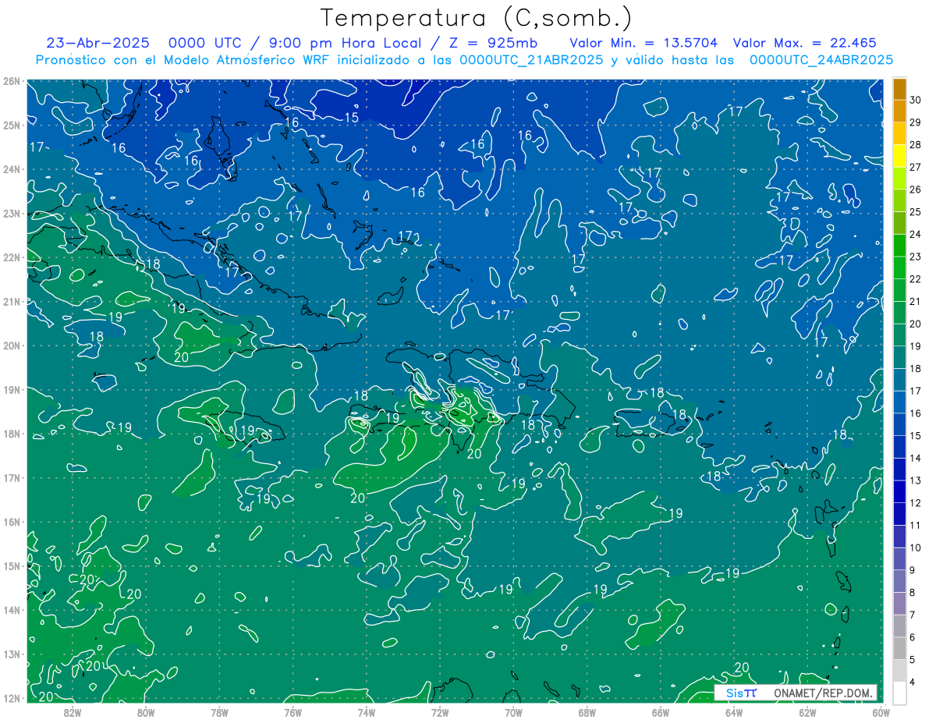Click the 14N latitude axis label
Image resolution: width=936 pixels, height=723 pixels.
click(x=11, y=610)
